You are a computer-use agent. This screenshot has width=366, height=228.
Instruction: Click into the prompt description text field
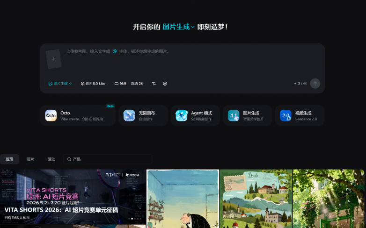pos(191,59)
